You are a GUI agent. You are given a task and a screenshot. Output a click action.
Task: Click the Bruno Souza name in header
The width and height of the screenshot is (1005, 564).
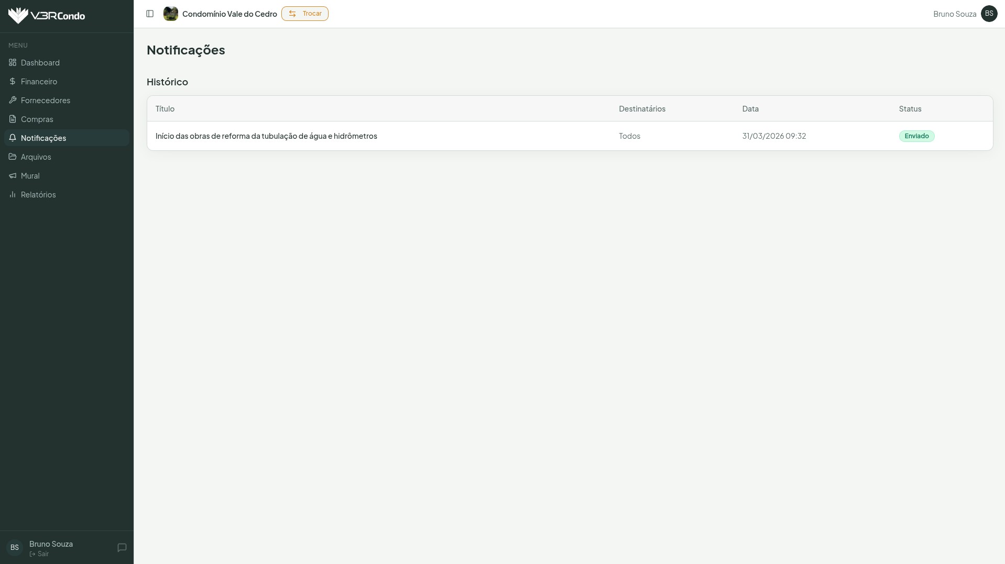[954, 14]
